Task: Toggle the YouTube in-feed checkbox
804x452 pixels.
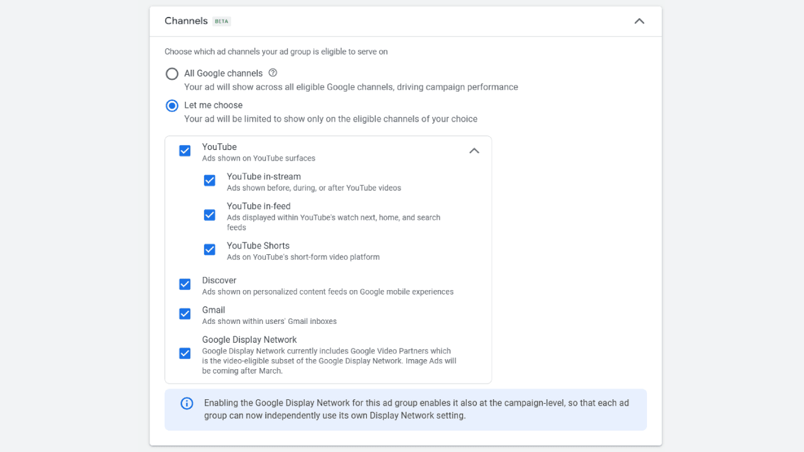Action: (x=210, y=215)
